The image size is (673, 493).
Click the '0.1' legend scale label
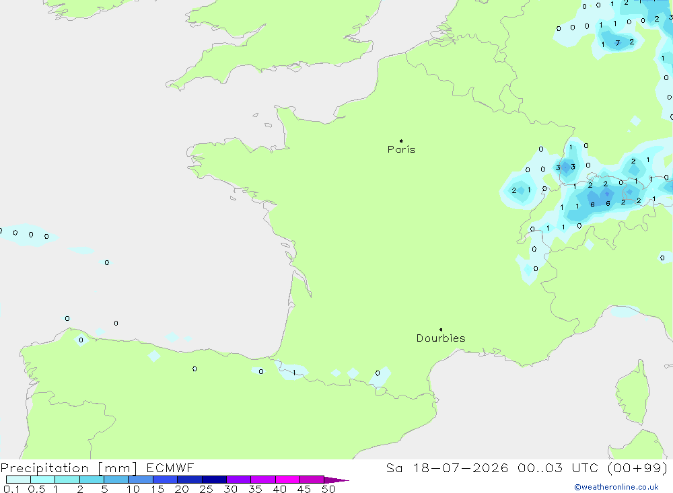(11, 489)
